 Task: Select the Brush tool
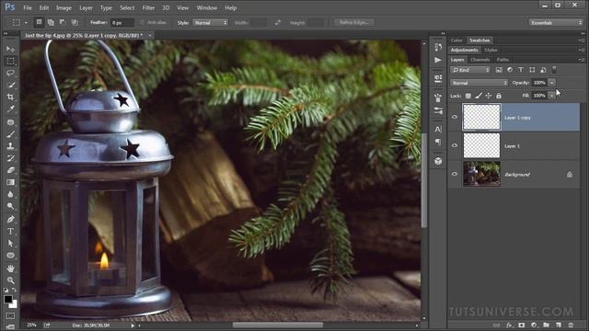[x=10, y=134]
